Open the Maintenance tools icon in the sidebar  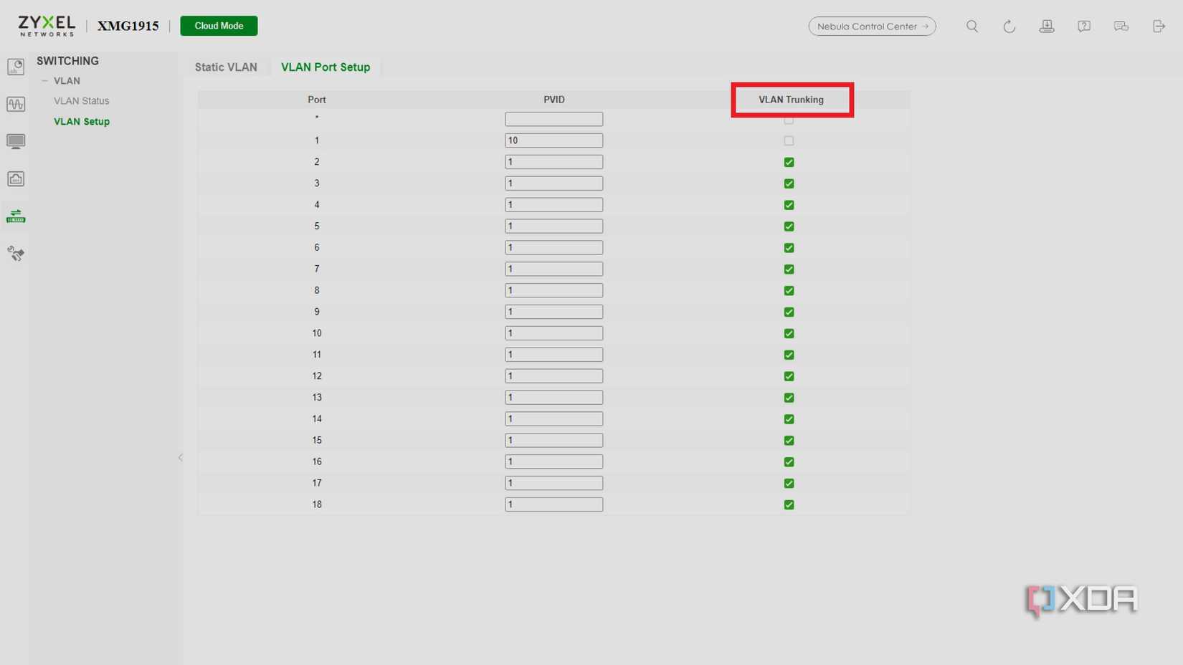pyautogui.click(x=15, y=253)
